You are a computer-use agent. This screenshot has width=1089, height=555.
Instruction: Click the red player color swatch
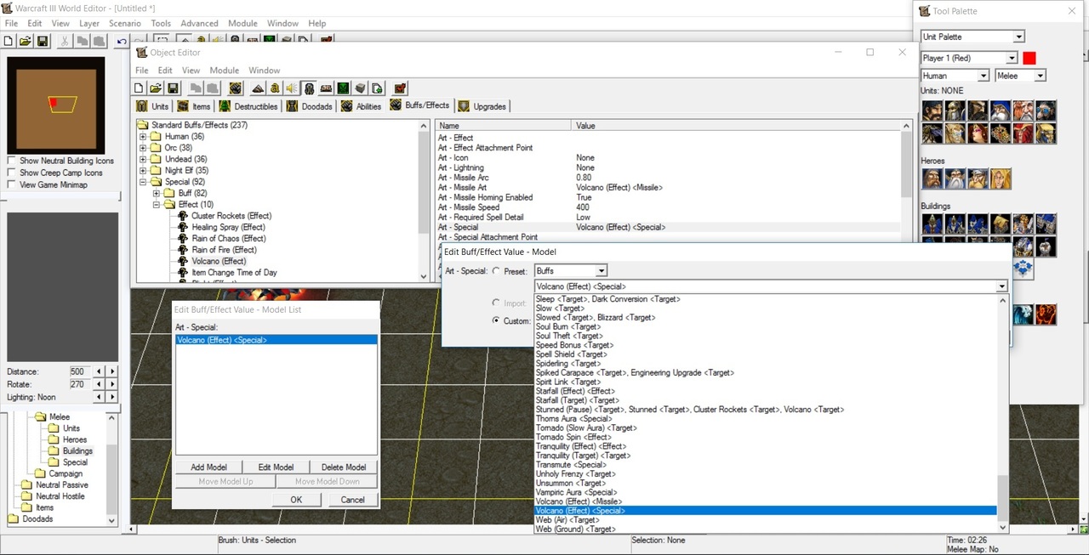1029,58
